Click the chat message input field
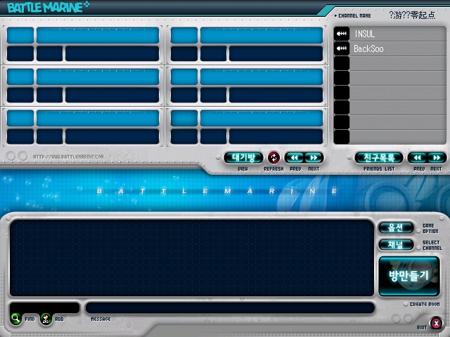Screen dimensions: 450x337 pos(230,308)
